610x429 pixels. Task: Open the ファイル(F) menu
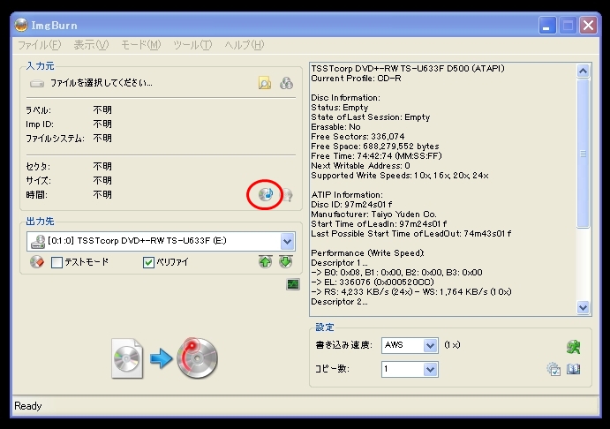tap(40, 45)
